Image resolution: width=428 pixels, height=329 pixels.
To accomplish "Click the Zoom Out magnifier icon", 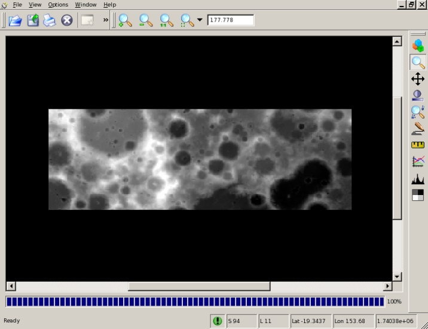I will [146, 20].
